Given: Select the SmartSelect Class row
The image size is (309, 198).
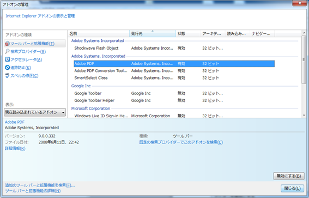Looking at the screenshot, I should click(x=174, y=78).
